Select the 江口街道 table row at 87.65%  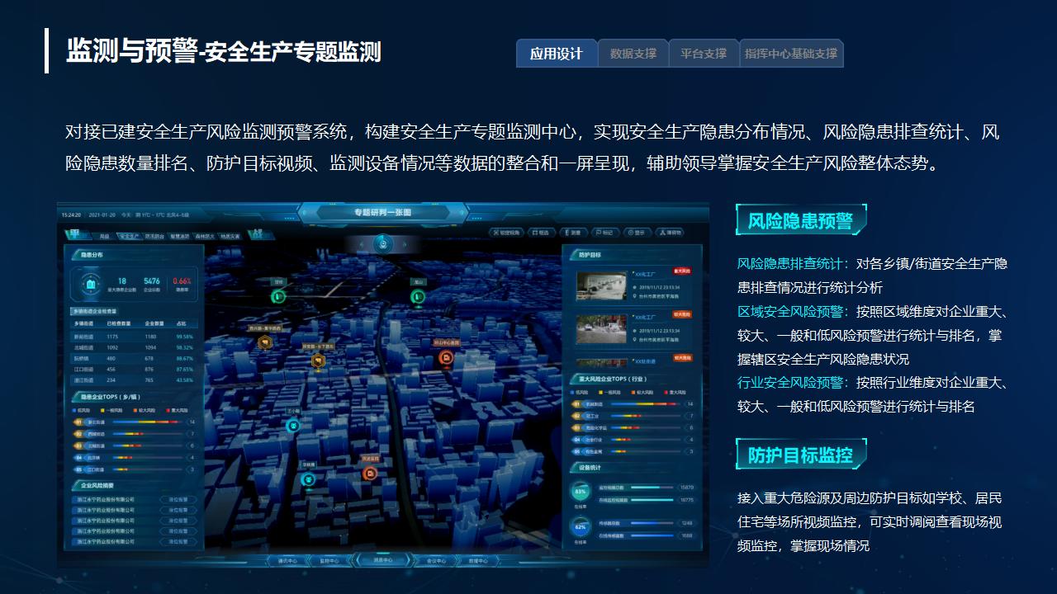(x=134, y=369)
